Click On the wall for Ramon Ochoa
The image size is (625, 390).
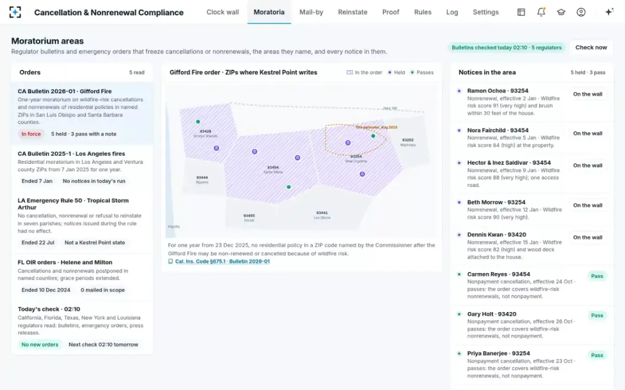[x=588, y=94]
